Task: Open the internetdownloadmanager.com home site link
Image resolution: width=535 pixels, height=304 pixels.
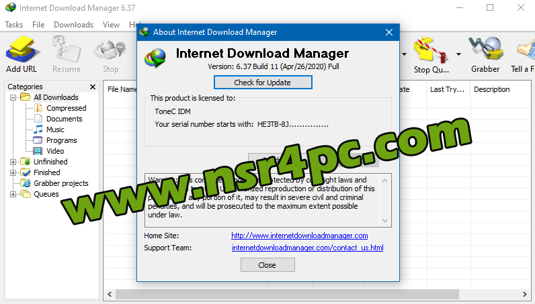Action: pyautogui.click(x=300, y=236)
